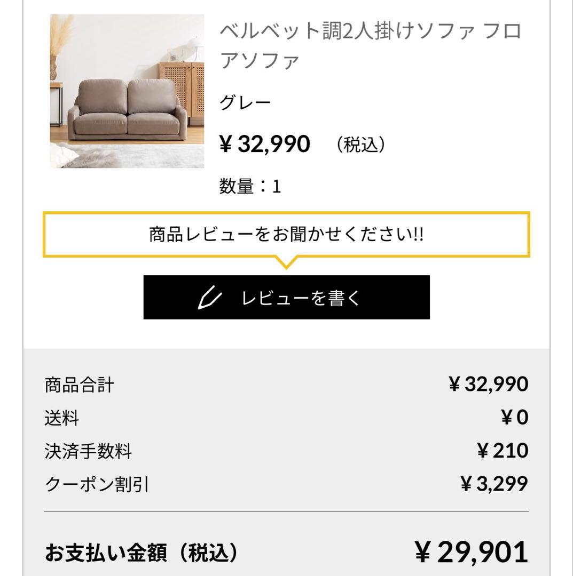Click the 商品合計 row label
This screenshot has height=576, width=573.
coord(80,385)
